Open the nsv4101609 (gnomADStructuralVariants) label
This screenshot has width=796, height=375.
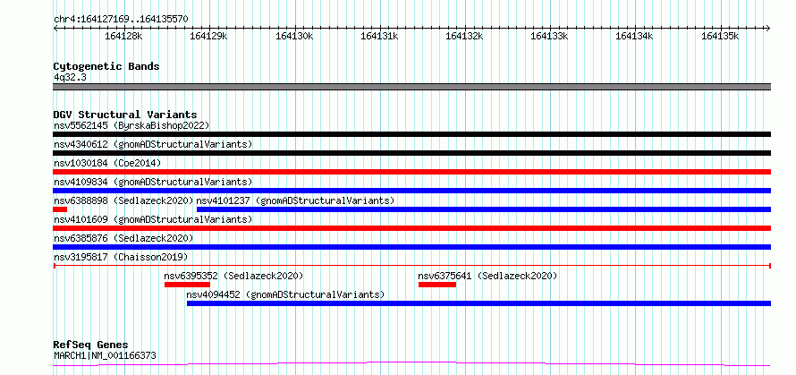tap(153, 219)
